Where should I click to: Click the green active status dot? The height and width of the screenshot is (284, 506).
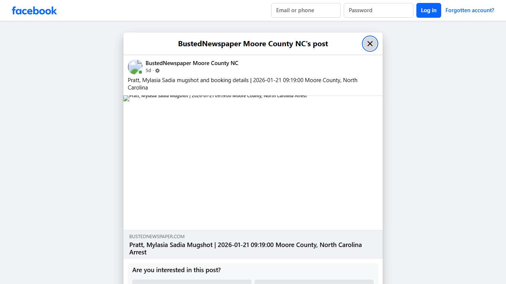(140, 72)
